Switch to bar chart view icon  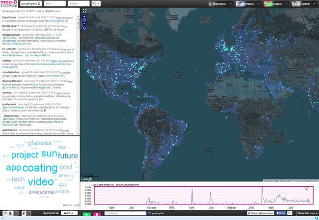[x=11, y=213]
